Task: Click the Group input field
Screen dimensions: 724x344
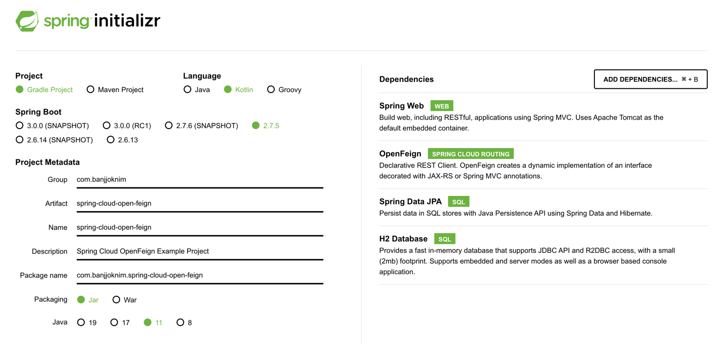Action: click(199, 180)
